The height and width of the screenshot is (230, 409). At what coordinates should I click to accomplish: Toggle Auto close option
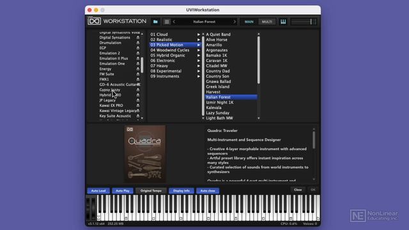coord(208,190)
